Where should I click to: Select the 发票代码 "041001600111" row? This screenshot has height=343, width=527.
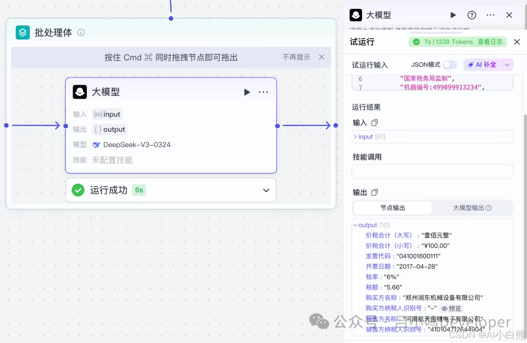pos(403,256)
